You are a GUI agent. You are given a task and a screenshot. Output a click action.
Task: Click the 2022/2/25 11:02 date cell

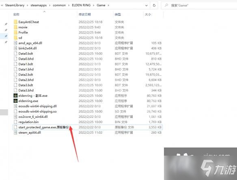90,132
